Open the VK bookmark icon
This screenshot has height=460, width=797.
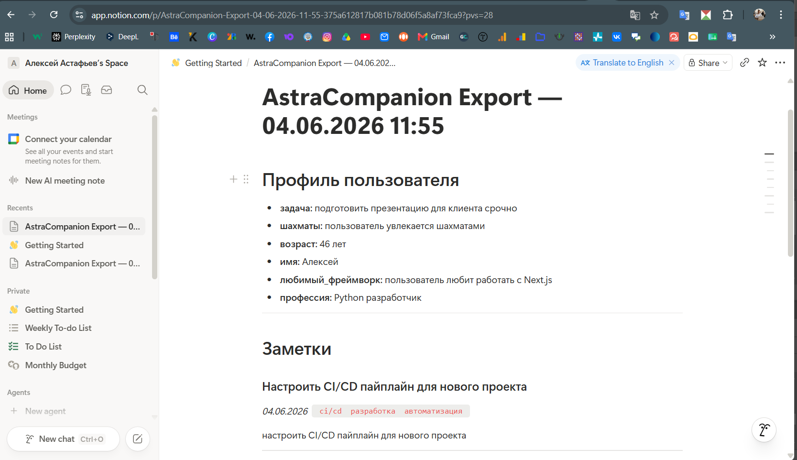[x=617, y=37]
